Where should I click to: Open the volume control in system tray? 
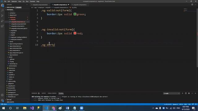coord(174,108)
